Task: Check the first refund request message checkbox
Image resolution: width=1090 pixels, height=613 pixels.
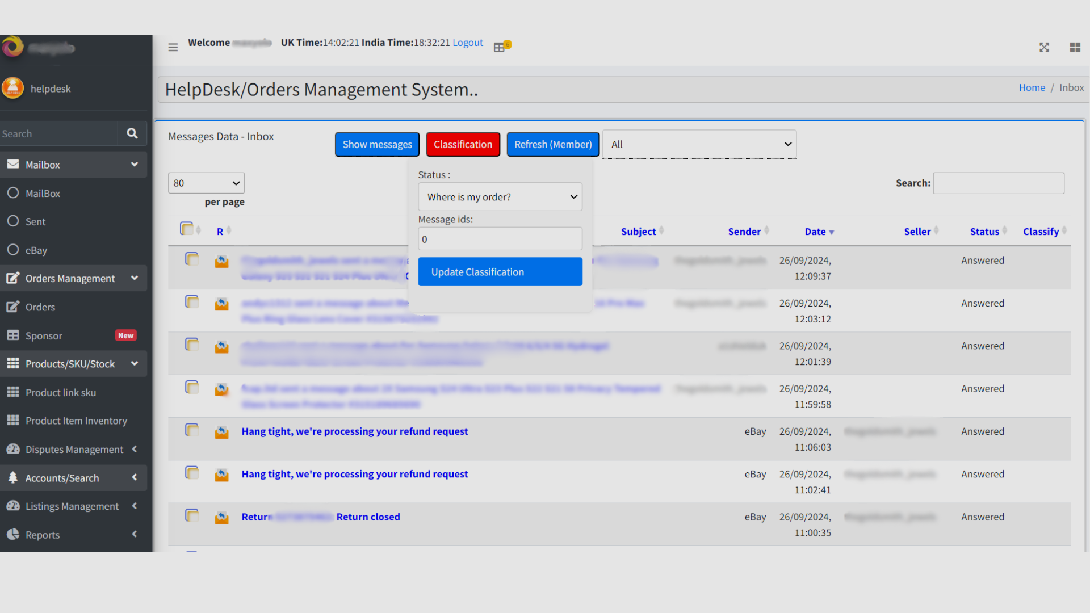Action: coord(192,430)
